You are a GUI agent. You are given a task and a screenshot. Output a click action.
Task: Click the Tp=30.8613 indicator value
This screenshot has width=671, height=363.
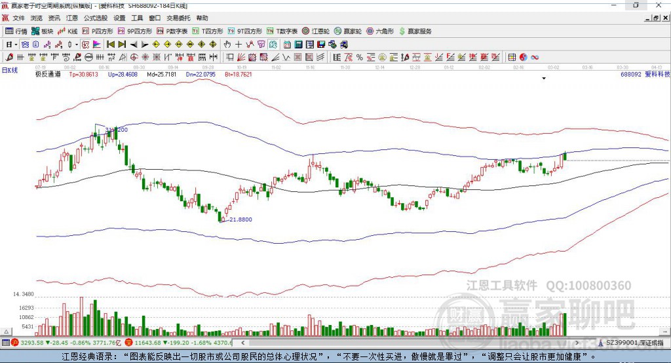click(83, 74)
